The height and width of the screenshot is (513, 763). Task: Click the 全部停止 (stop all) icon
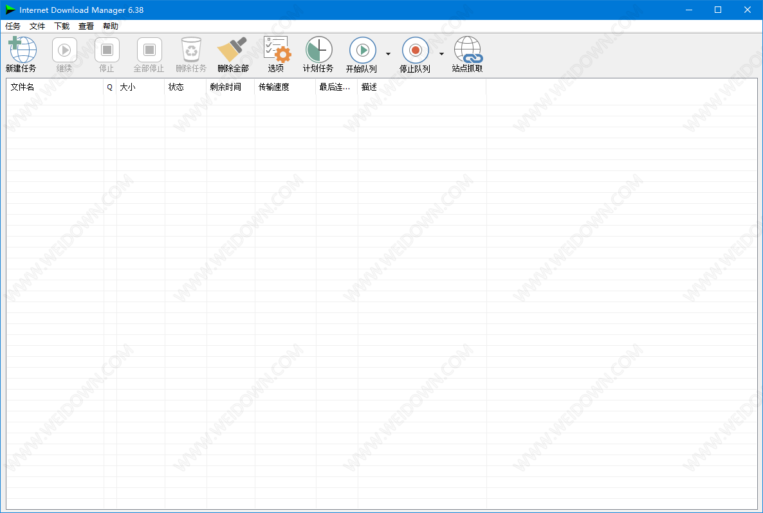(x=149, y=50)
